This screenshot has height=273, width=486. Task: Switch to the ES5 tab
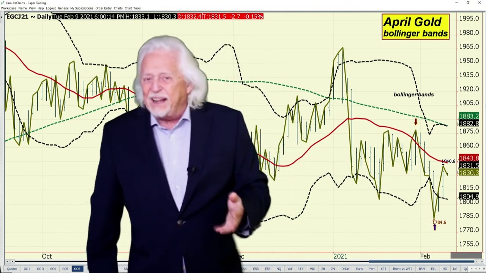(256, 269)
